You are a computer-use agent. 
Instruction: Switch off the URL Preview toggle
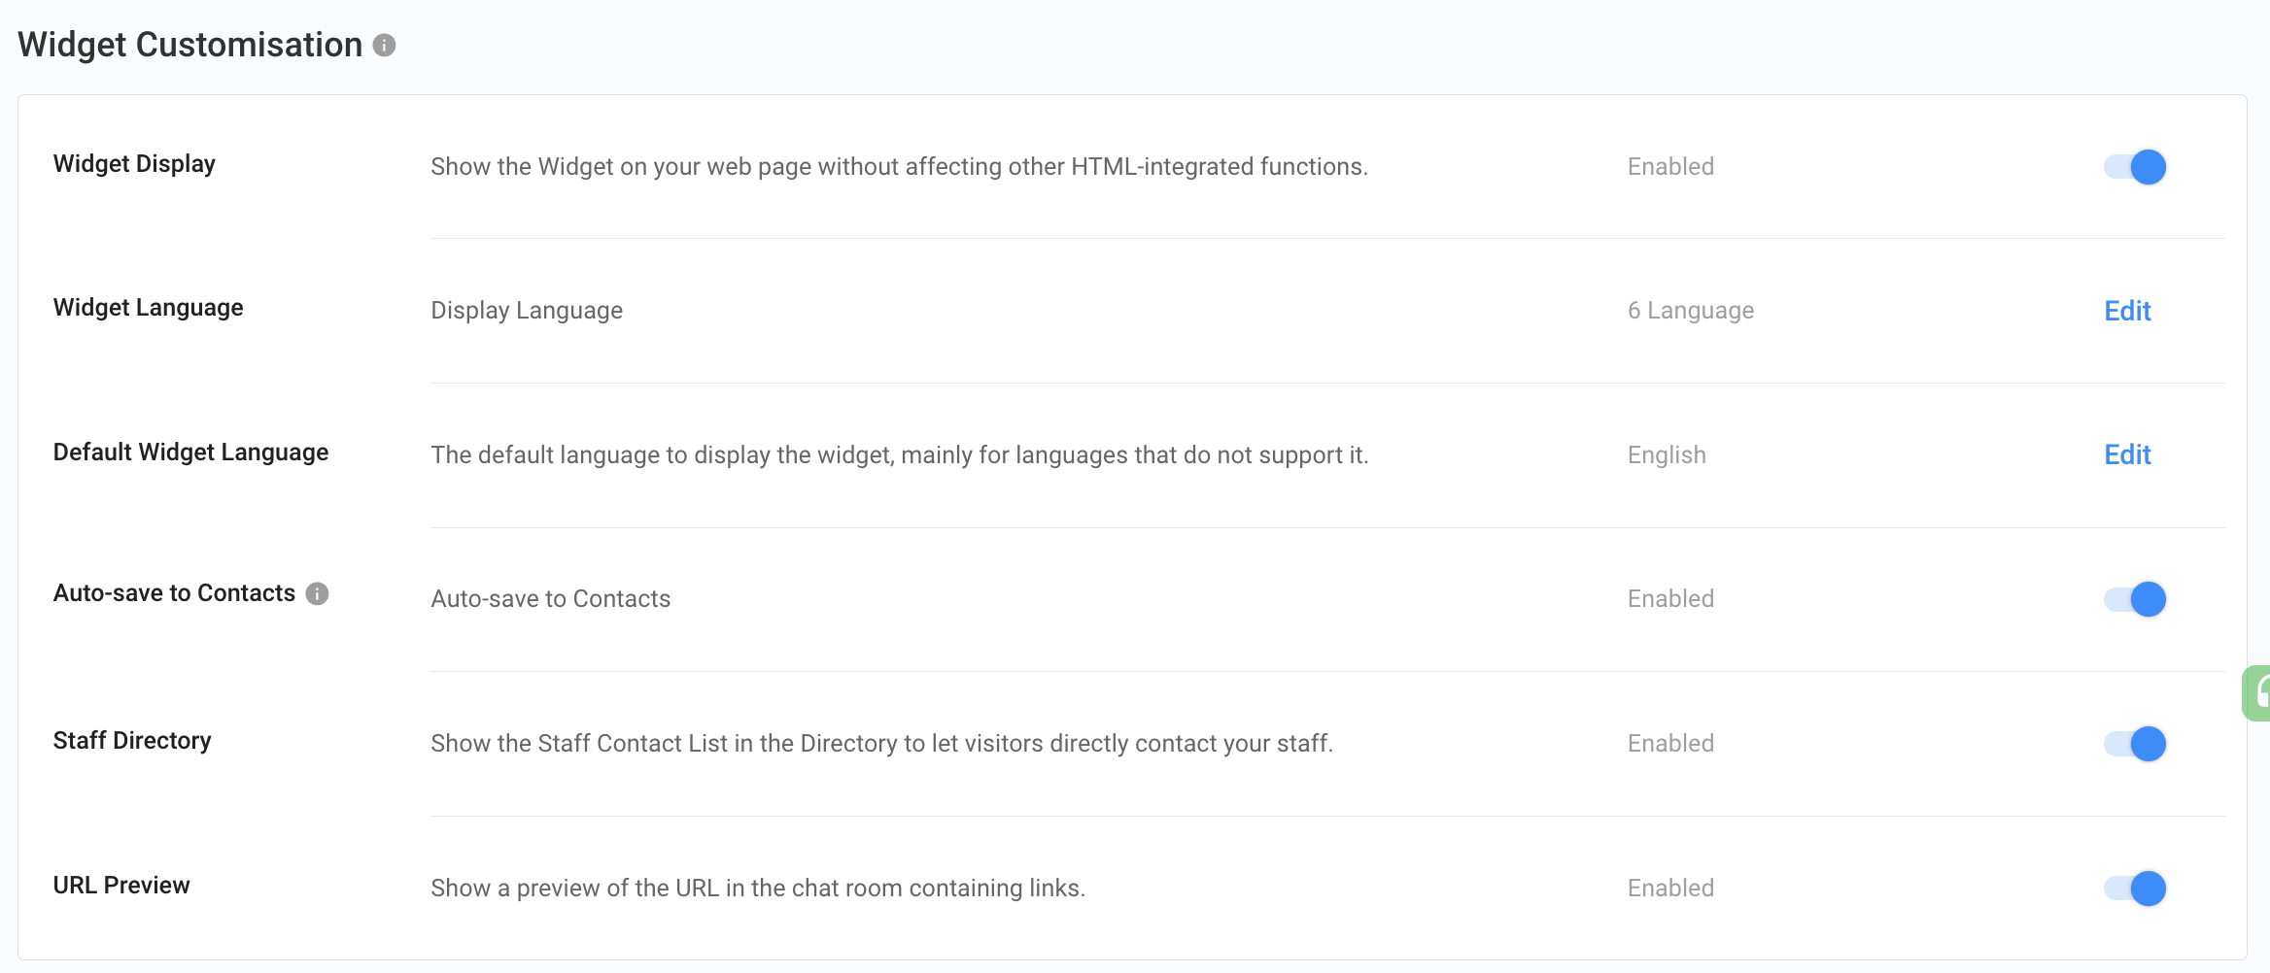(2135, 889)
